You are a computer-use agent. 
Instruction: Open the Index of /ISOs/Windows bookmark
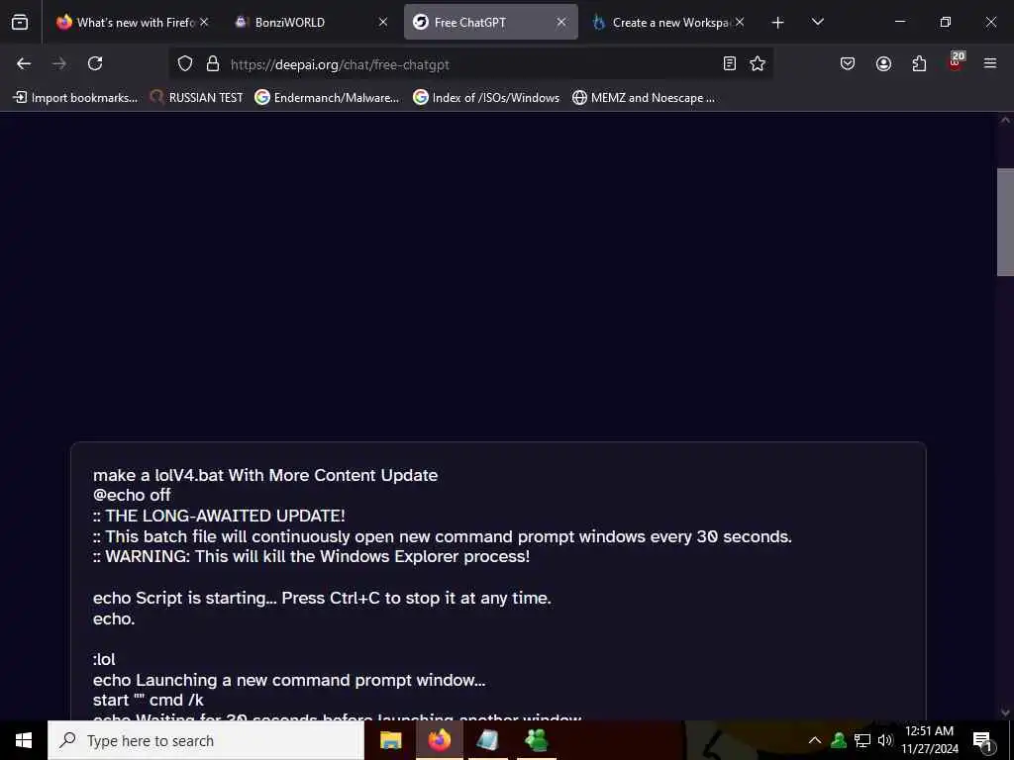[x=486, y=98]
